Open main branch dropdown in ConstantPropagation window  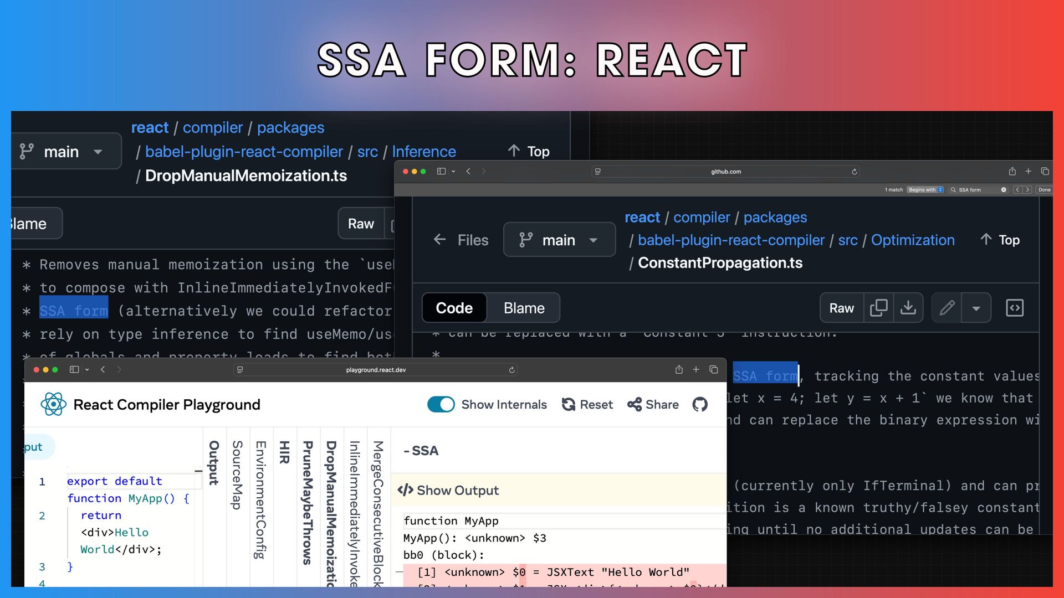559,240
